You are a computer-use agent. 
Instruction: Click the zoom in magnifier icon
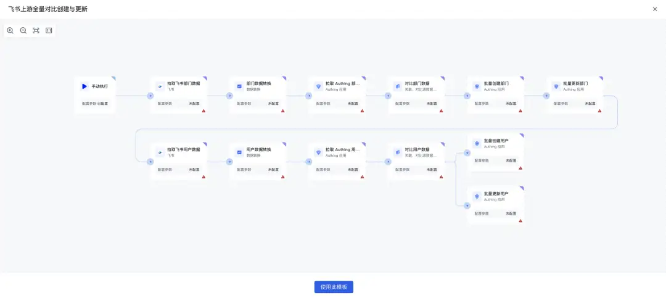(x=10, y=30)
